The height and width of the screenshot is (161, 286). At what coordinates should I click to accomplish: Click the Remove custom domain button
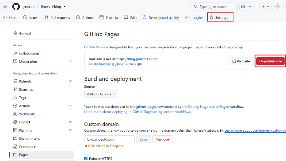pos(163,139)
